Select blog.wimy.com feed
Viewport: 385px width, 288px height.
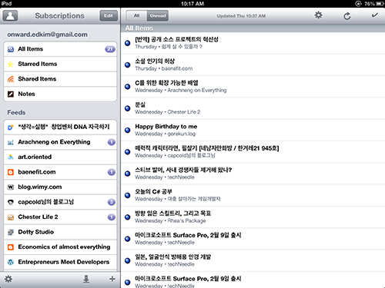[60, 187]
